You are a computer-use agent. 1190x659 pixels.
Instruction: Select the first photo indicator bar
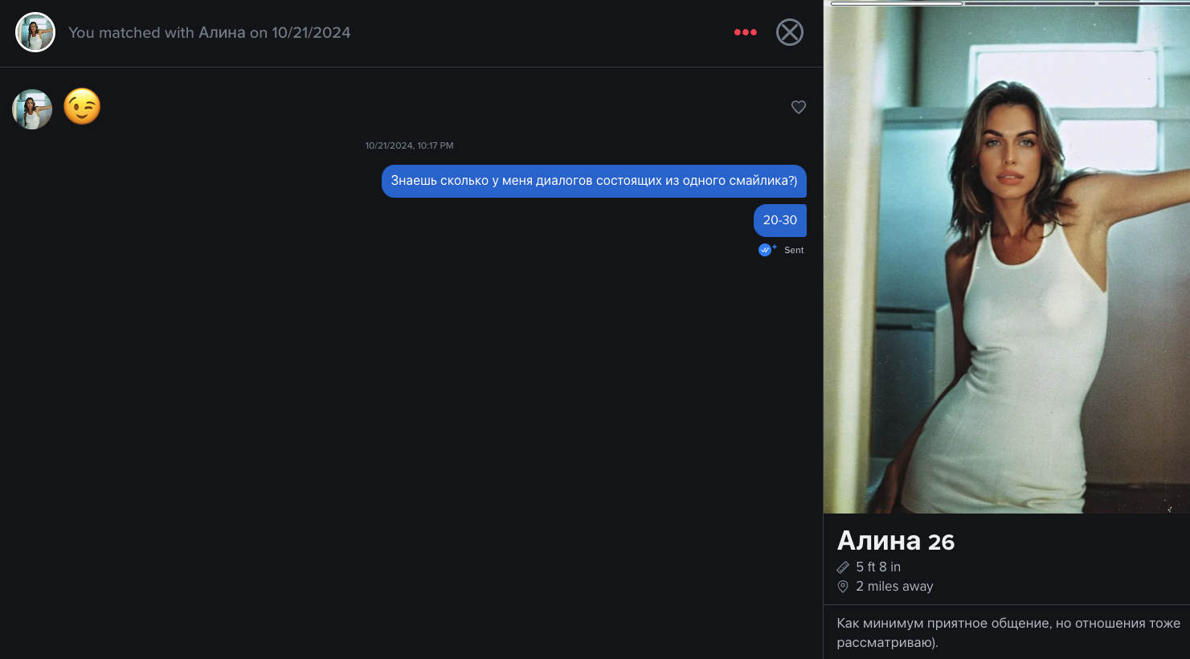point(896,3)
